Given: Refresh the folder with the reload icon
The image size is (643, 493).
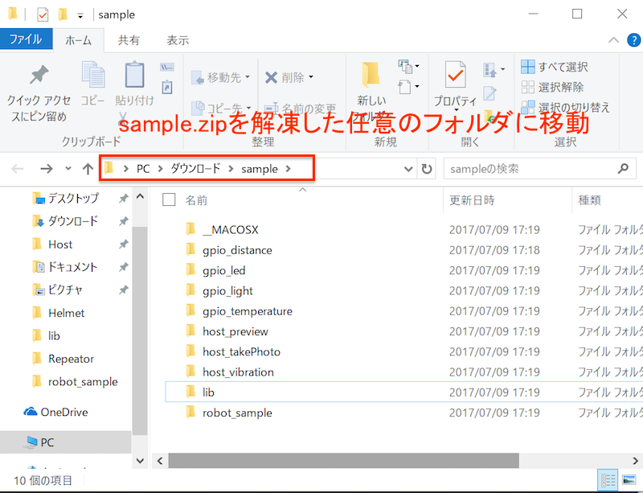Looking at the screenshot, I should pos(427,169).
